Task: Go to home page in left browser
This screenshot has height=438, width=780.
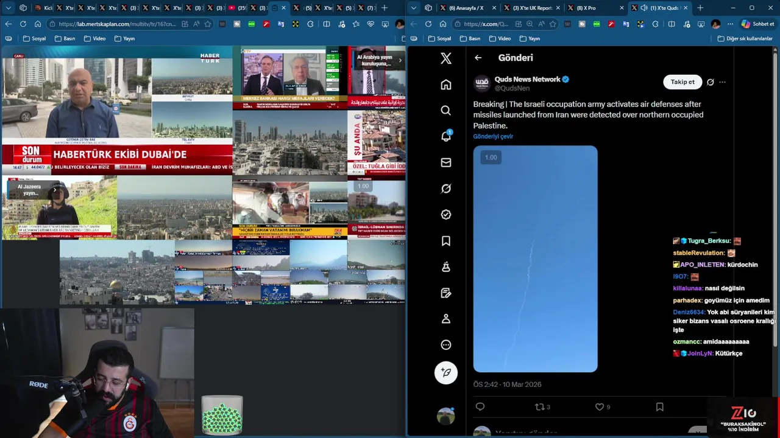Action: pyautogui.click(x=38, y=24)
